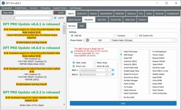This screenshot has height=110, width=181.
Task: Select the Disable Update option
Action: pos(150,74)
